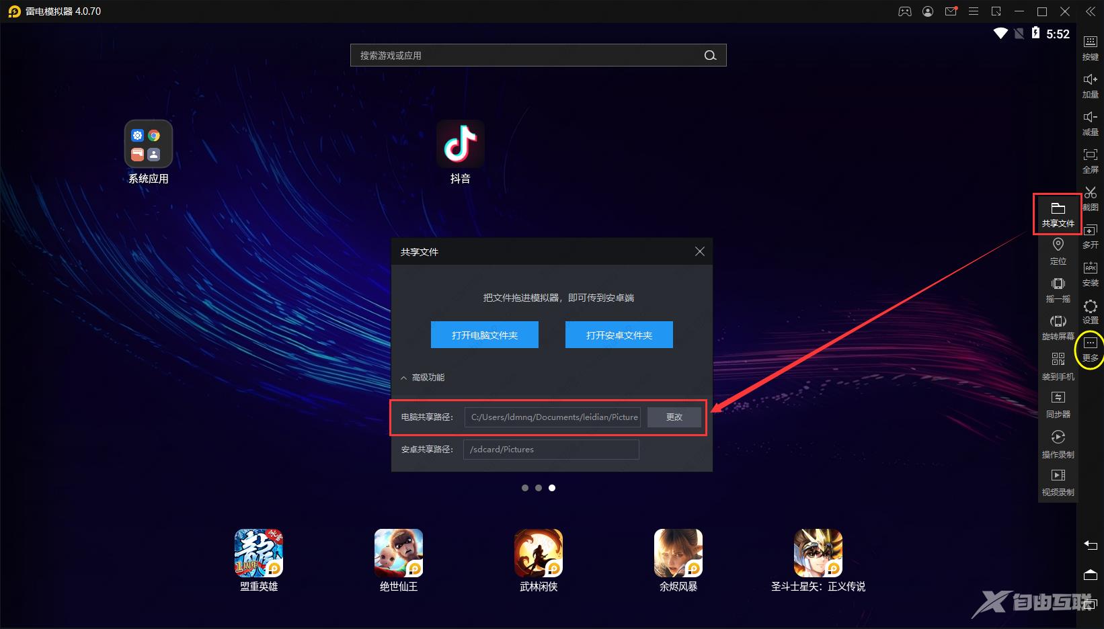This screenshot has height=629, width=1104.
Task: Open the 同步器 synchronizer tool
Action: click(x=1058, y=405)
